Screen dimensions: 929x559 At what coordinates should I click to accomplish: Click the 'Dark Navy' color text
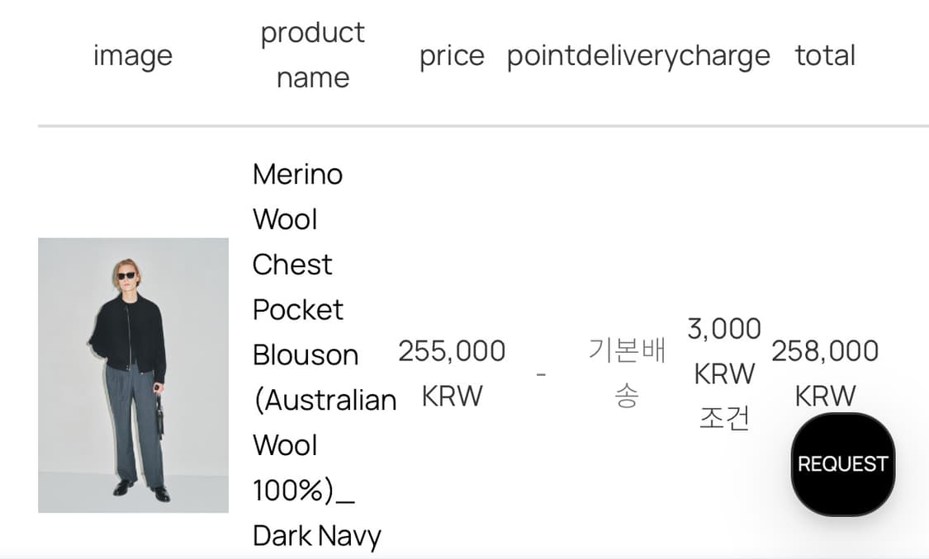(x=317, y=537)
